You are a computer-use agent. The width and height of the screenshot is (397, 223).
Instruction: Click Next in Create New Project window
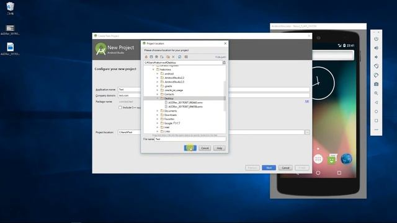click(x=269, y=168)
